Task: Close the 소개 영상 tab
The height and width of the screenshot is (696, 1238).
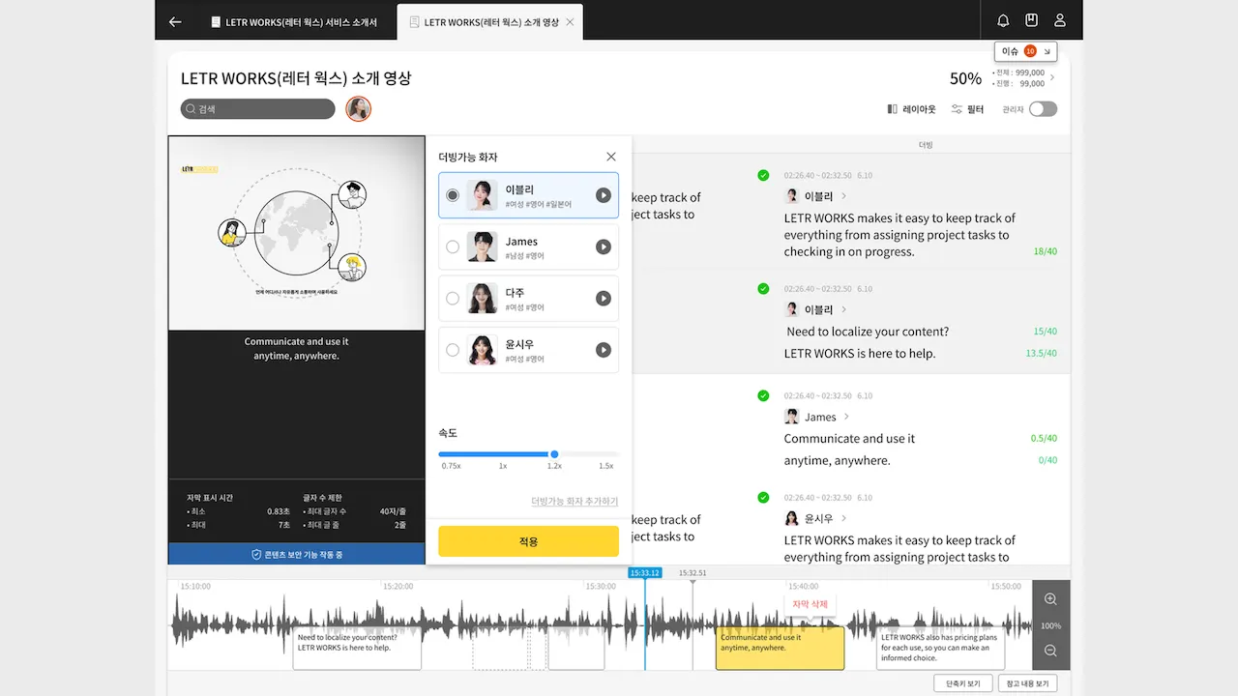Action: [x=570, y=21]
